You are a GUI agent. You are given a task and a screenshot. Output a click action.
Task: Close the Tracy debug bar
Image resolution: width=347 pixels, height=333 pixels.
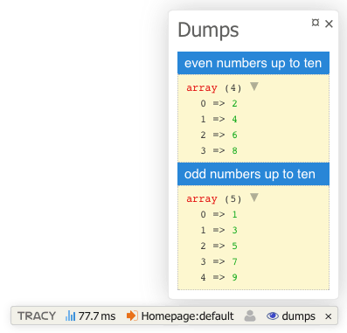[329, 316]
